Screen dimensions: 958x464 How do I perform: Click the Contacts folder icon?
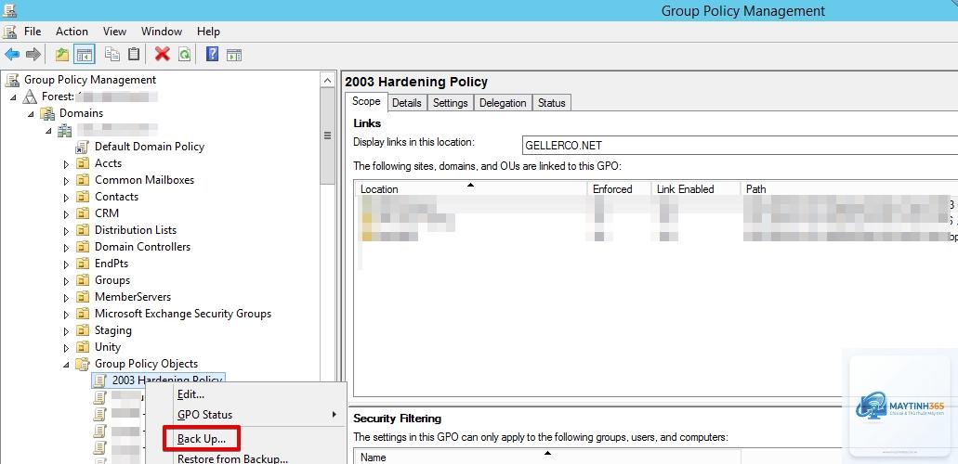[x=83, y=197]
